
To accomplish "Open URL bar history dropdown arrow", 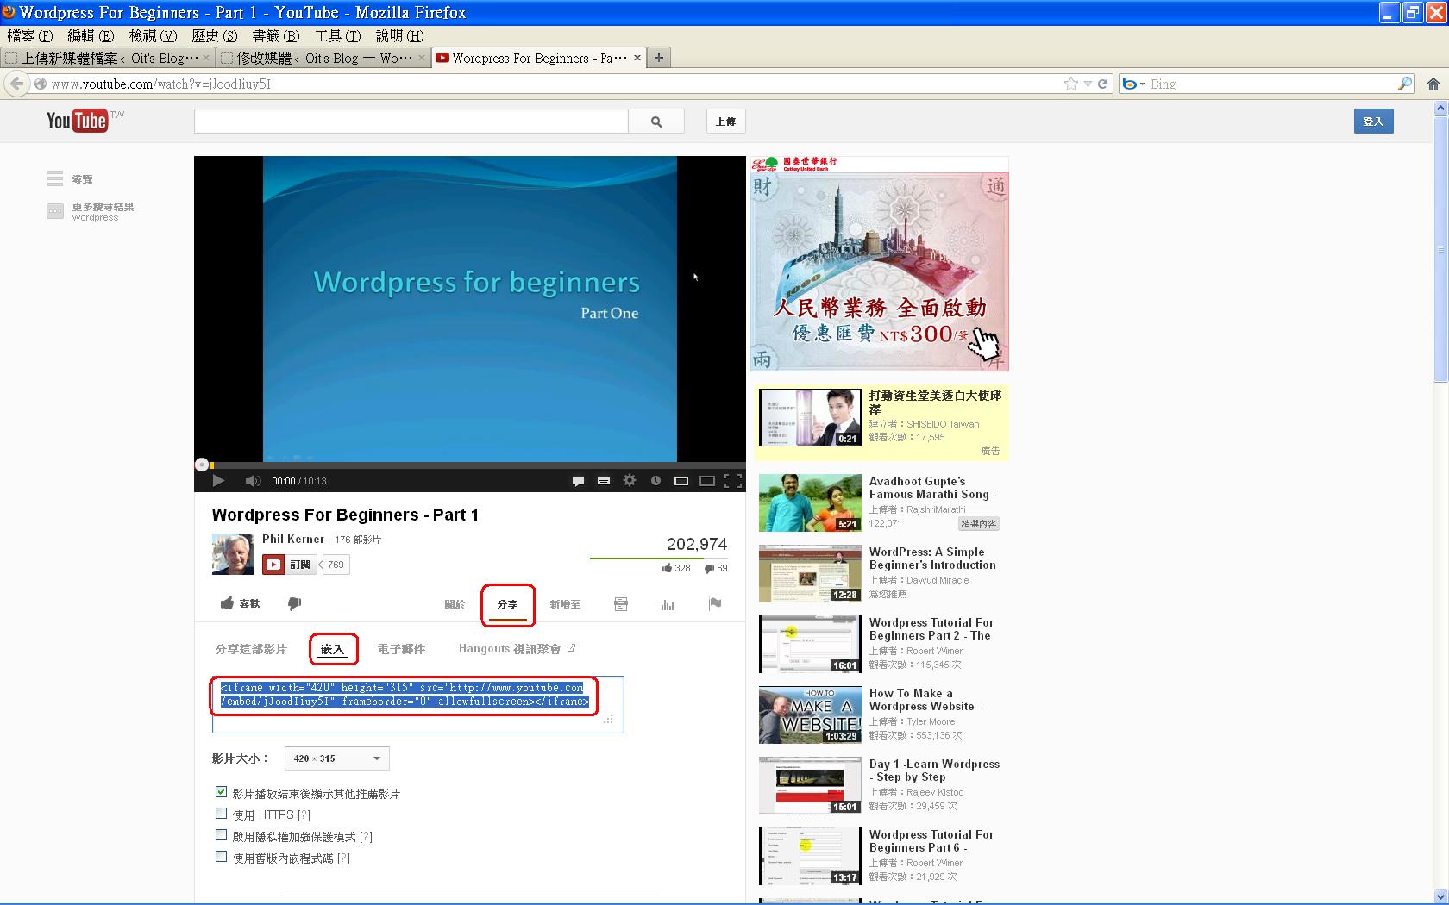I will tap(1088, 84).
